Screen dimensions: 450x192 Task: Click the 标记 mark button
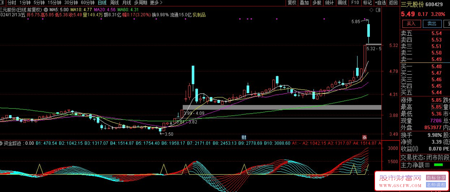point(367,3)
